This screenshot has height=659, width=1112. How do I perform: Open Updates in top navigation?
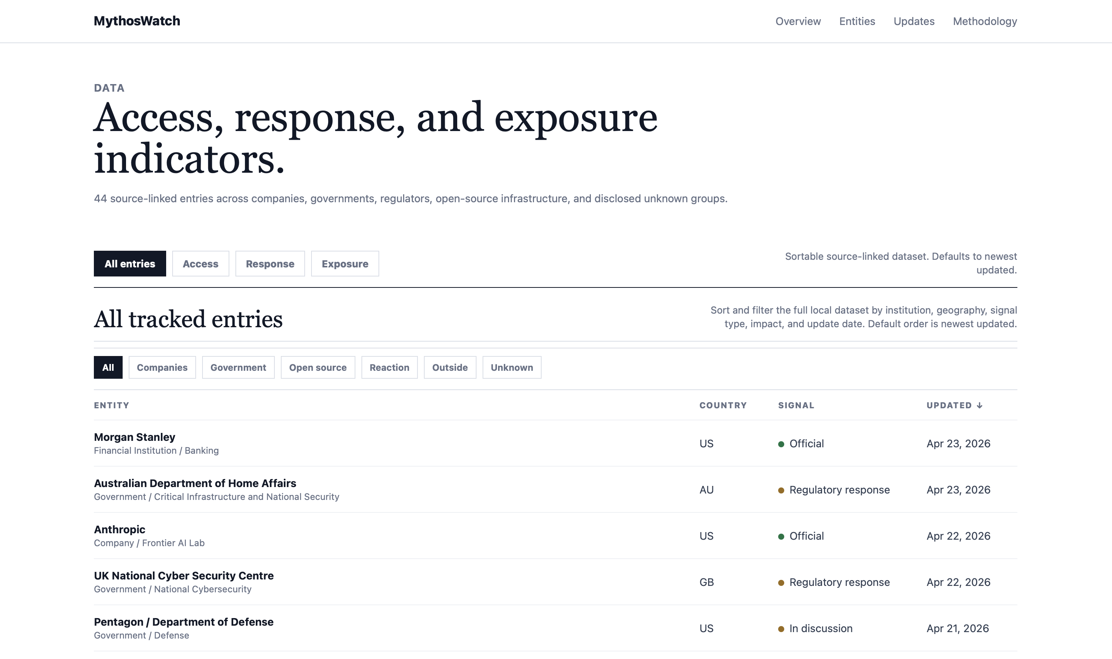(914, 21)
